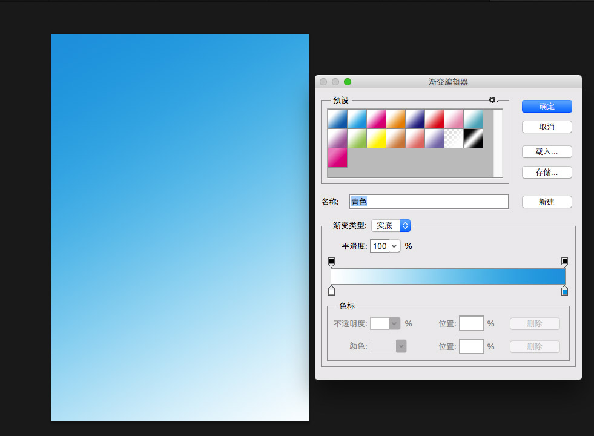Open the 颜色 color dropdown arrow
594x436 pixels.
401,346
